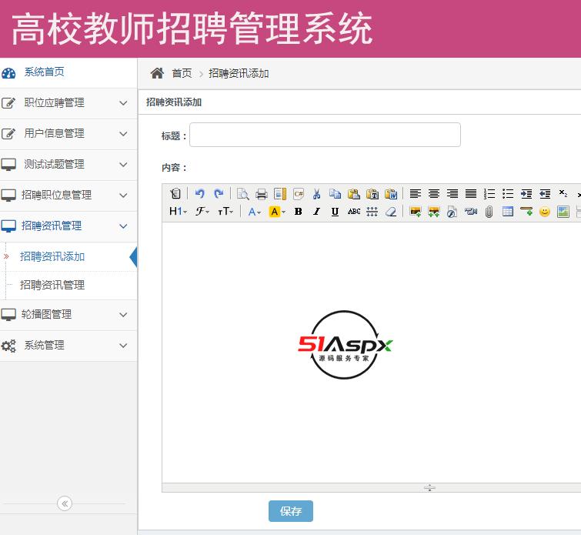
Task: Clear formatting with eraser icon
Action: coord(391,212)
